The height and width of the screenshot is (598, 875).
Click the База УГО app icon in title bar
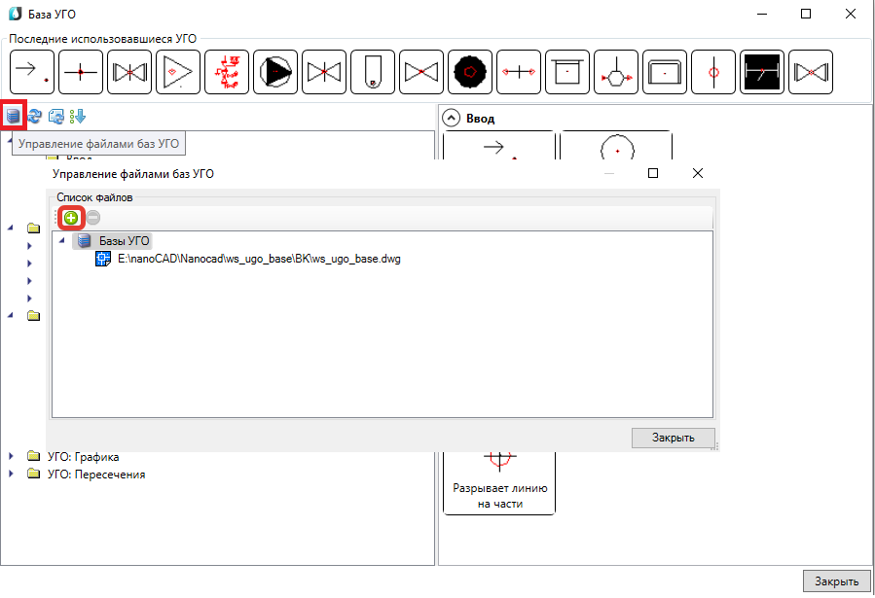16,14
